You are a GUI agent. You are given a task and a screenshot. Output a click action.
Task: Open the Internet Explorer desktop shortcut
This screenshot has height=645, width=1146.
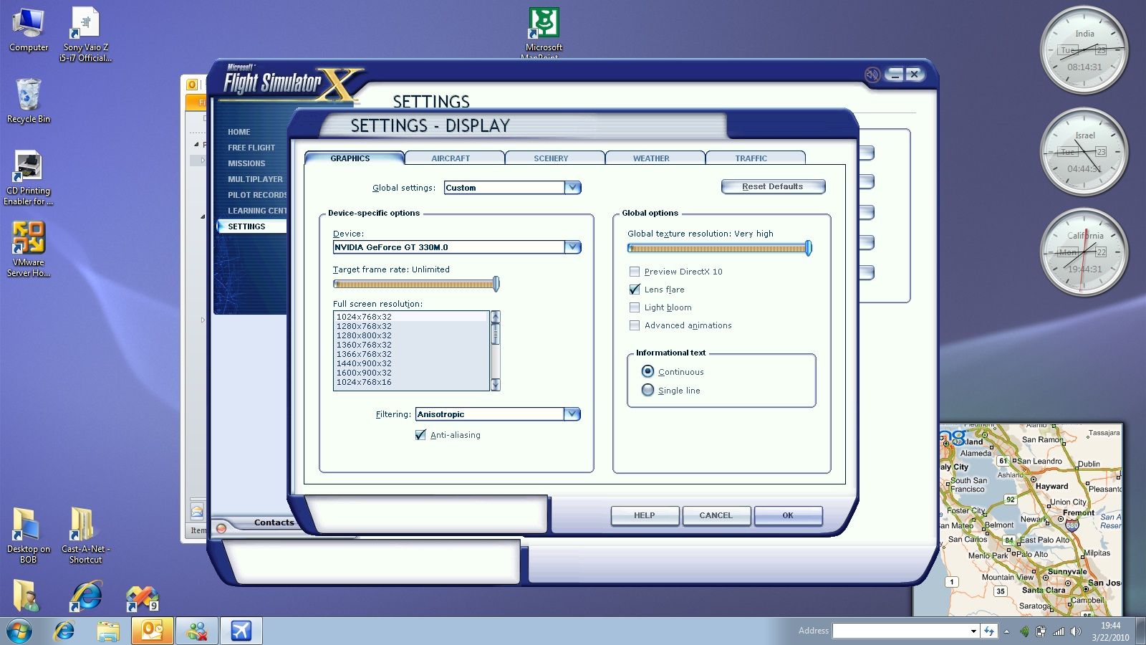click(x=86, y=596)
